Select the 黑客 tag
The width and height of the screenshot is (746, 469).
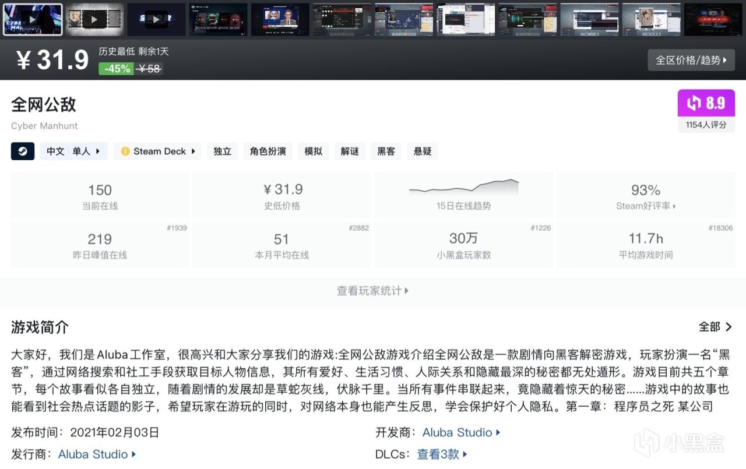click(x=386, y=151)
